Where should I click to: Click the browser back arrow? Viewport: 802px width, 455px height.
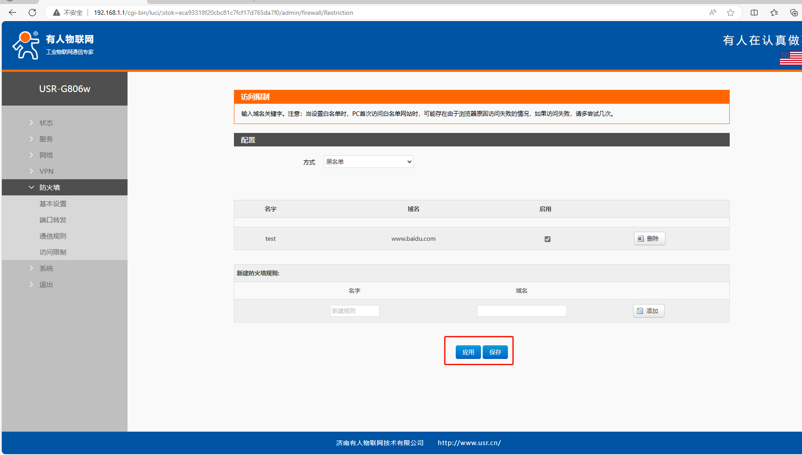tap(13, 13)
